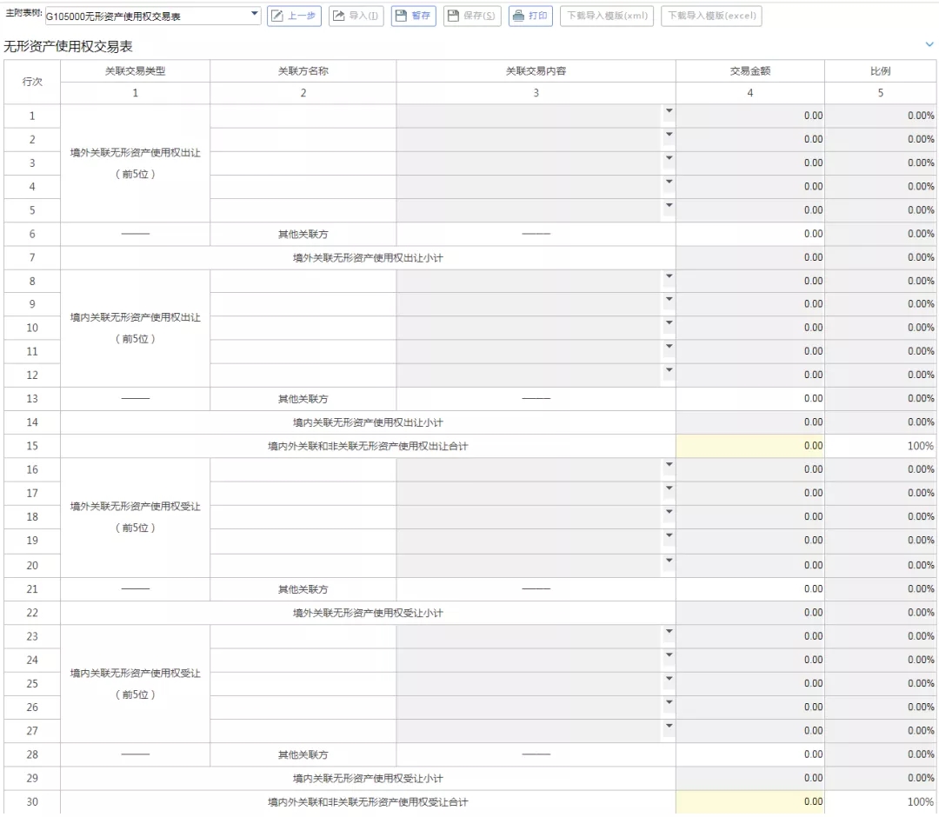
Task: Open row 8 关联交易内容 dropdown
Action: [669, 276]
